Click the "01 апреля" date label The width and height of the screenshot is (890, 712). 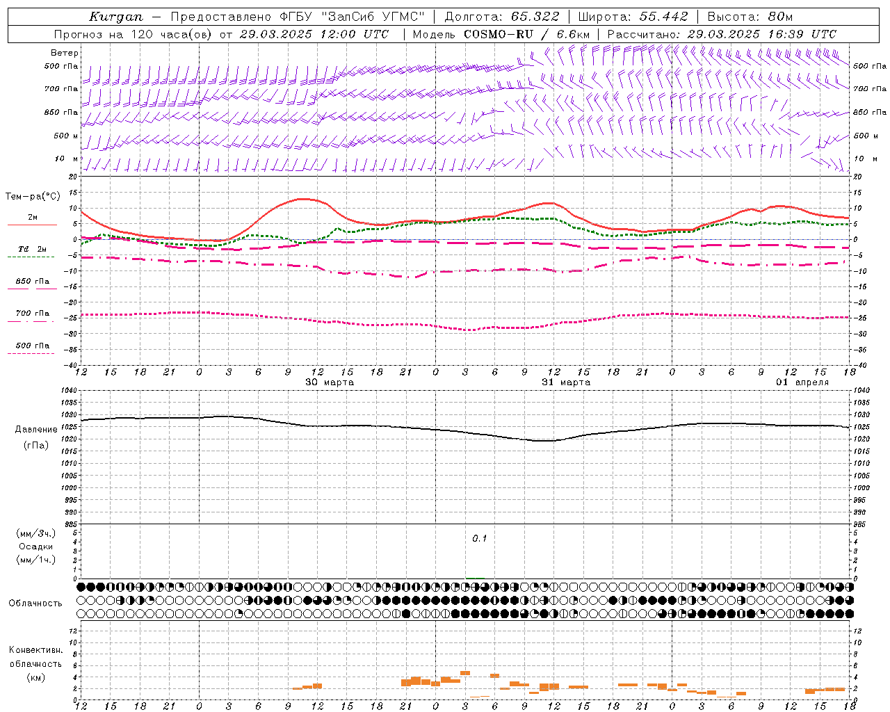click(x=802, y=382)
